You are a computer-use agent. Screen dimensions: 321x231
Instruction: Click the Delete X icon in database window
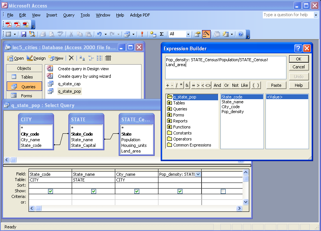pyautogui.click(x=71, y=58)
